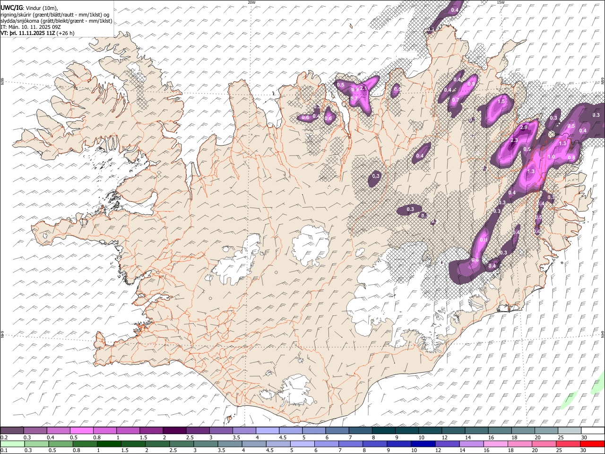Click the '(+26 h)' forecast offset text
This screenshot has width=605, height=454.
pos(66,33)
